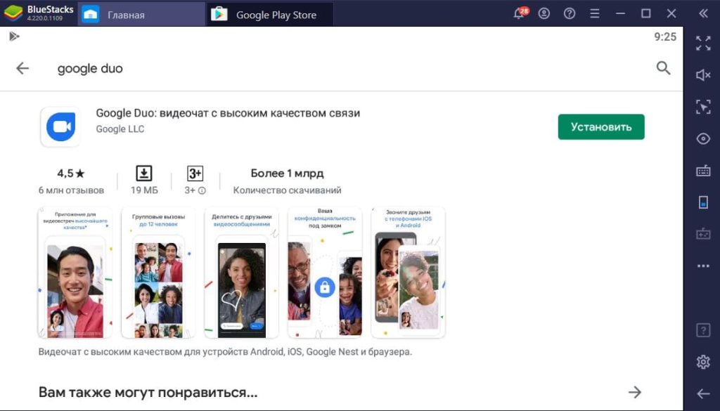This screenshot has width=720, height=411.
Task: Toggle fullscreen mode icon in sidebar
Action: tap(703, 43)
